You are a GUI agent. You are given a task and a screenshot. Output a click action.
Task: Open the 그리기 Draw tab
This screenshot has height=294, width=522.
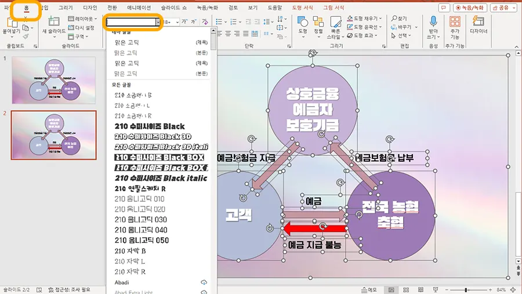[65, 8]
